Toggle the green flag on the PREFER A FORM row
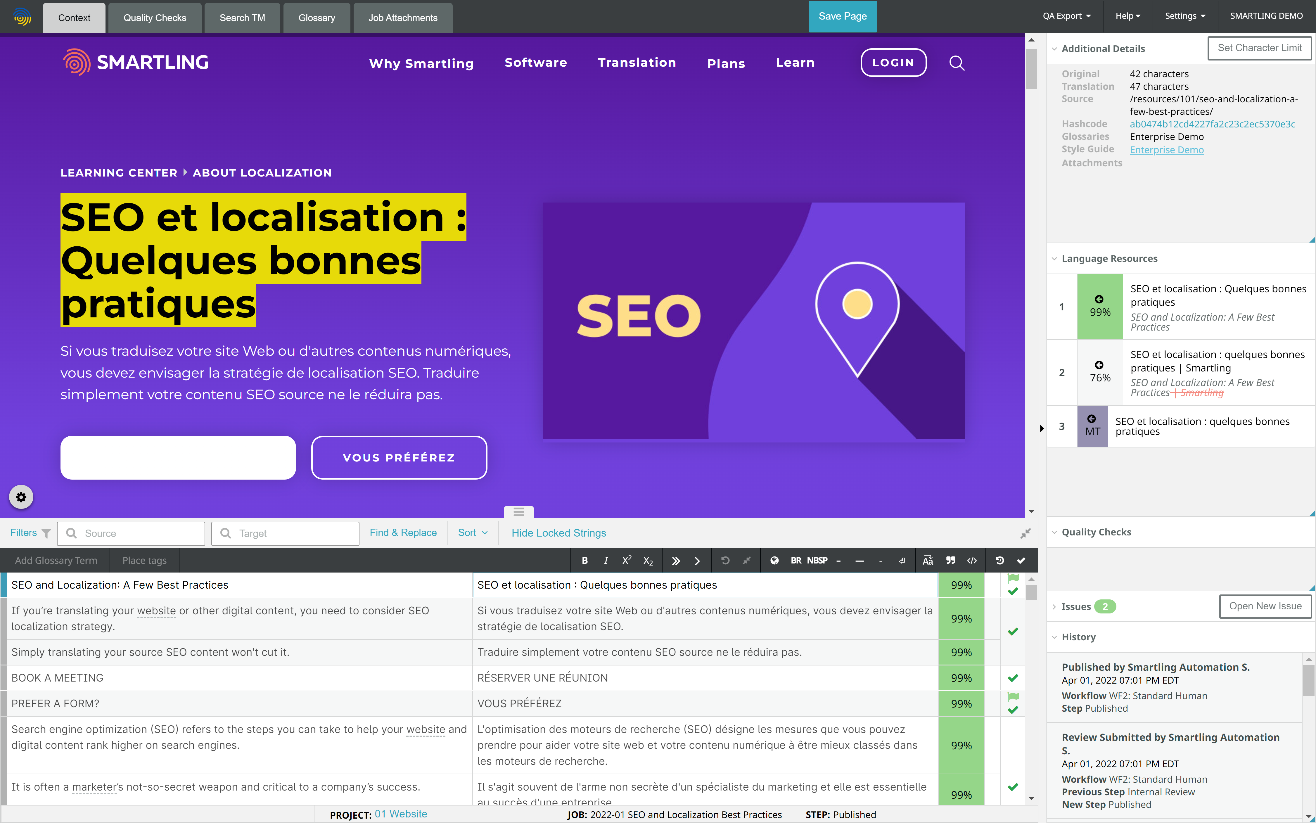1316x823 pixels. coord(1013,697)
